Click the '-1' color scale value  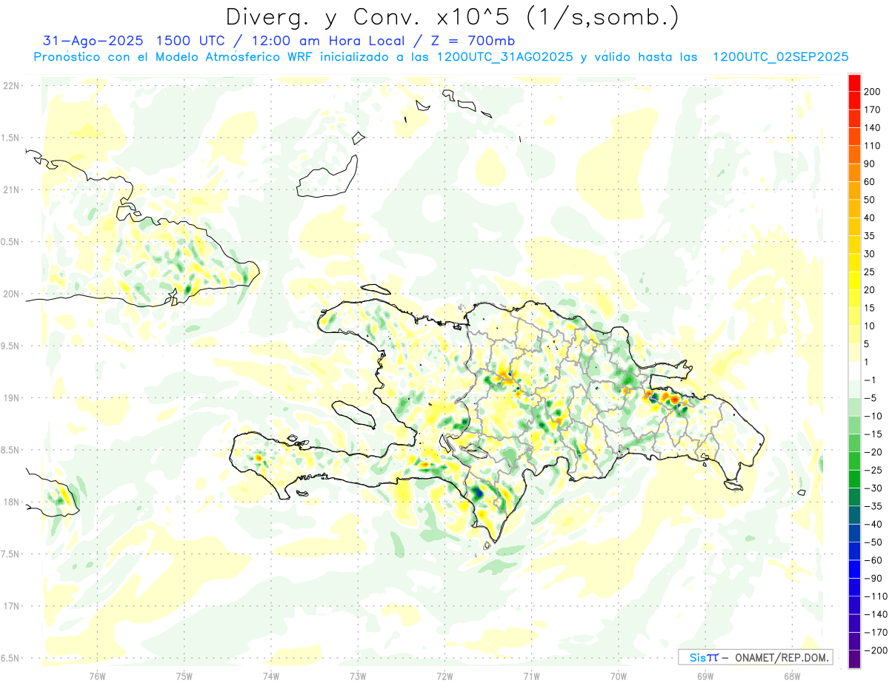click(x=870, y=380)
